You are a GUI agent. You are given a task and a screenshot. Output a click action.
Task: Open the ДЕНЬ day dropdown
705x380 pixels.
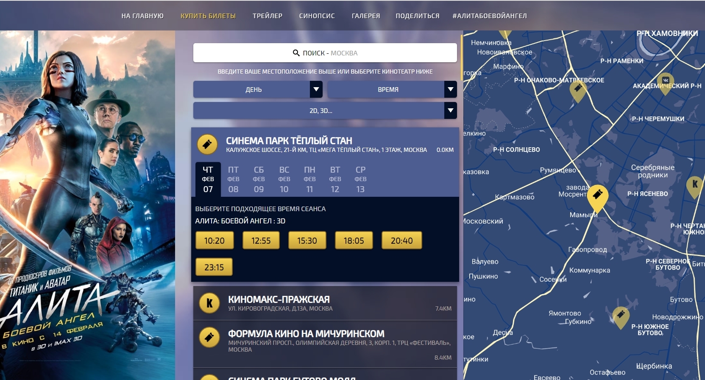(258, 89)
